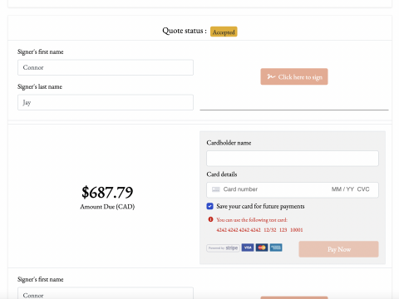Click the signer's last name field with Jay

coord(106,102)
